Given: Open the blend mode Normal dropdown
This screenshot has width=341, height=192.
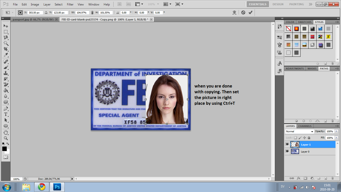Looking at the screenshot, I should click(x=299, y=131).
